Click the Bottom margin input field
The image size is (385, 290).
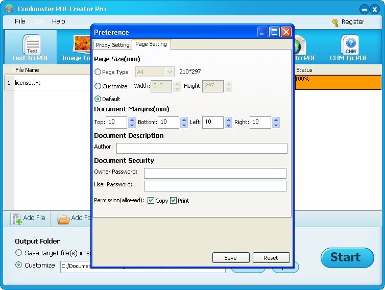169,123
